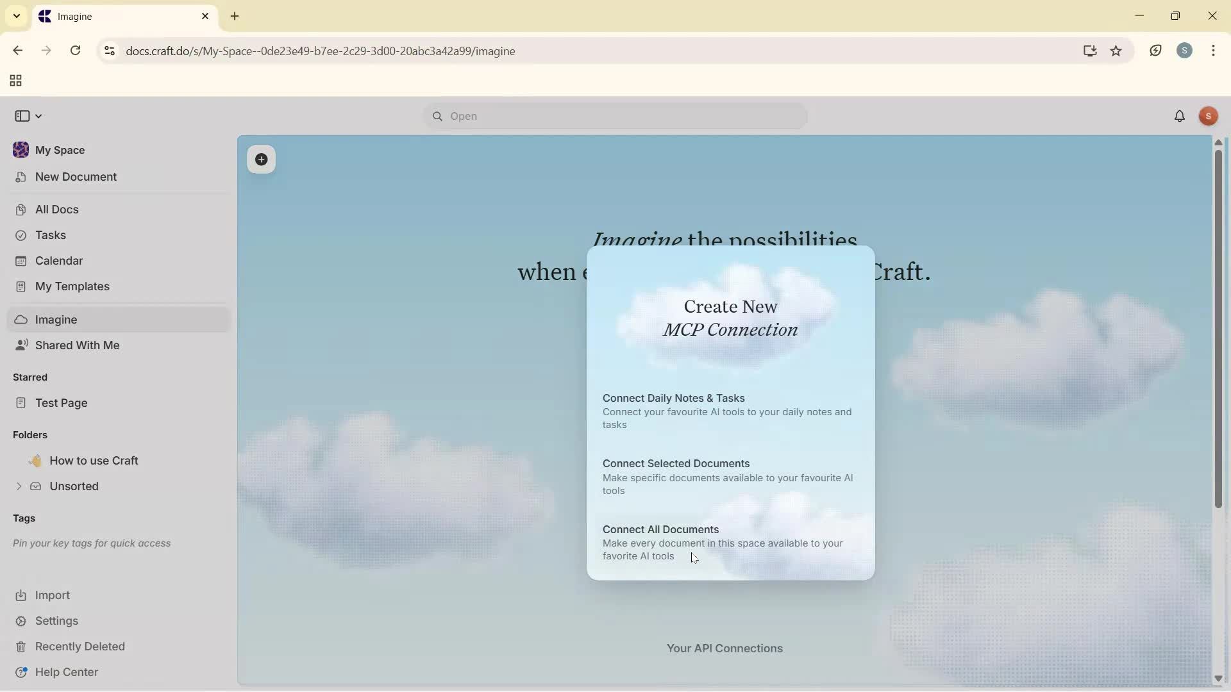Click the install app icon in address bar
This screenshot has width=1231, height=692.
coord(1089,51)
